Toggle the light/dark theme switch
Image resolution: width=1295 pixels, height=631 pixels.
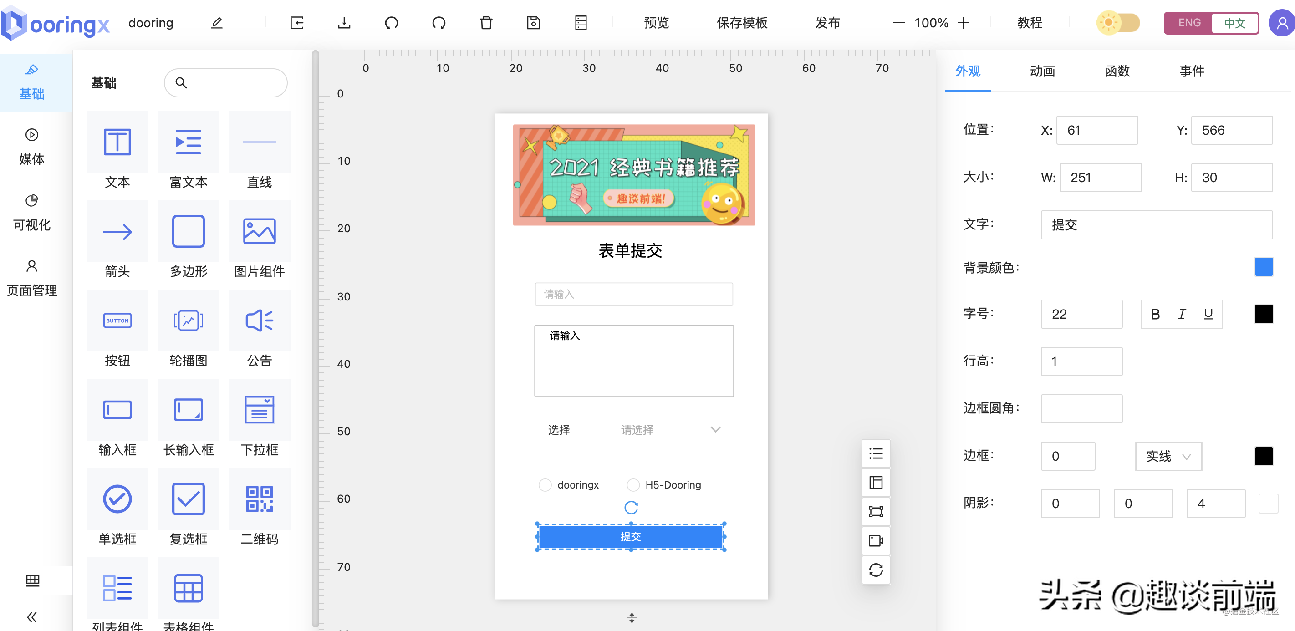tap(1118, 23)
